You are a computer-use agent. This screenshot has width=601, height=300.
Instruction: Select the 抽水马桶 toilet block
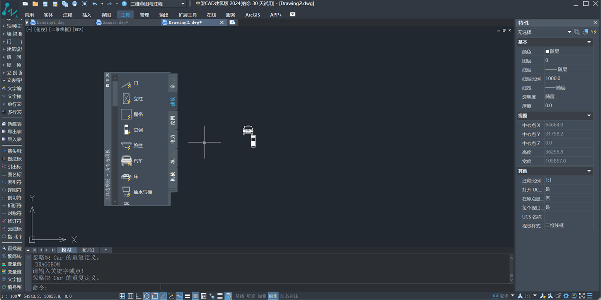136,192
